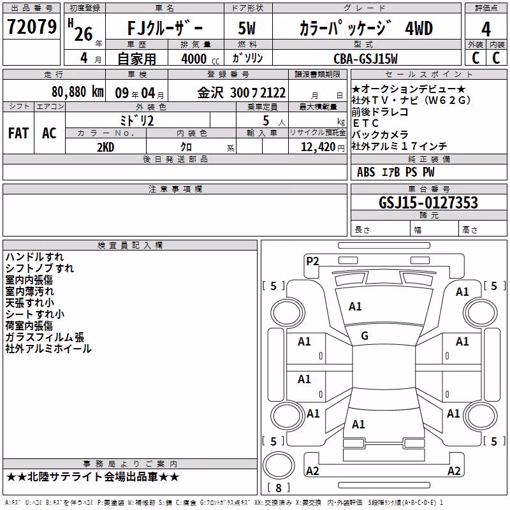The height and width of the screenshot is (510, 510).
Task: Click model code CBA-GSJ15W
Action: pos(365,59)
